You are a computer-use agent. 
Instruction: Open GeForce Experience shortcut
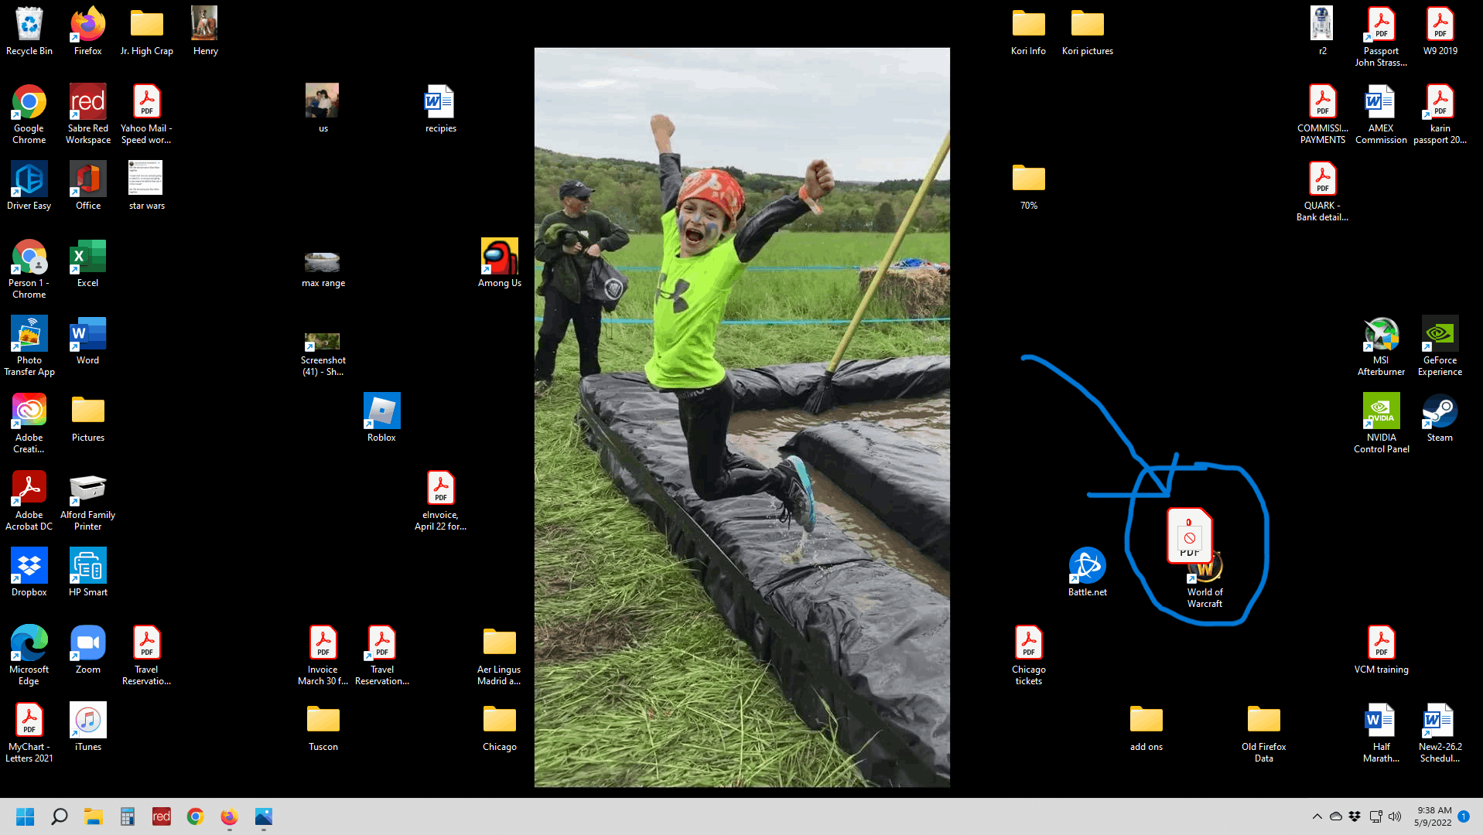coord(1440,346)
